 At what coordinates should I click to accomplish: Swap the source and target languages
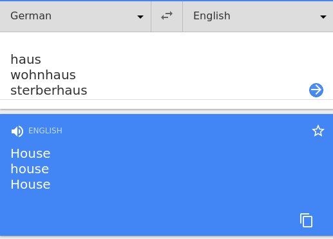point(167,16)
